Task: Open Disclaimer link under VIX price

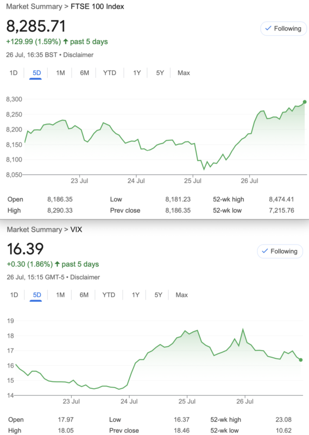Action: (x=85, y=277)
